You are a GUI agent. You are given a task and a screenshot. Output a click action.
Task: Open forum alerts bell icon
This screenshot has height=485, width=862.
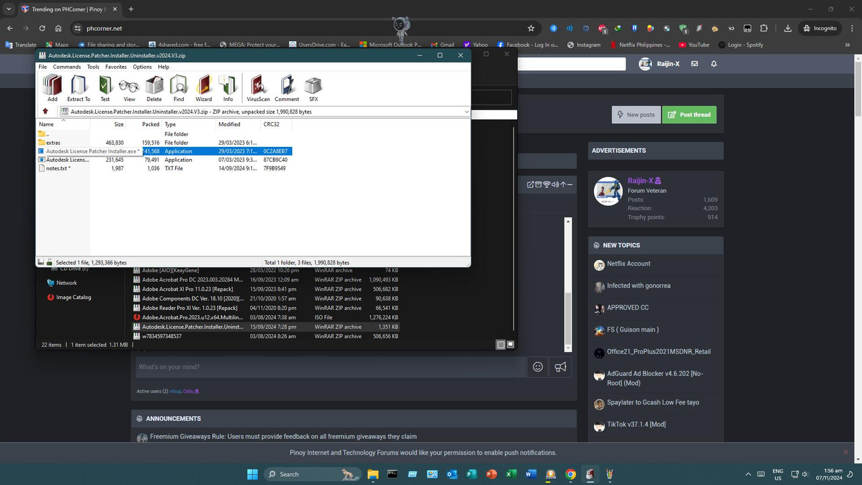(714, 63)
